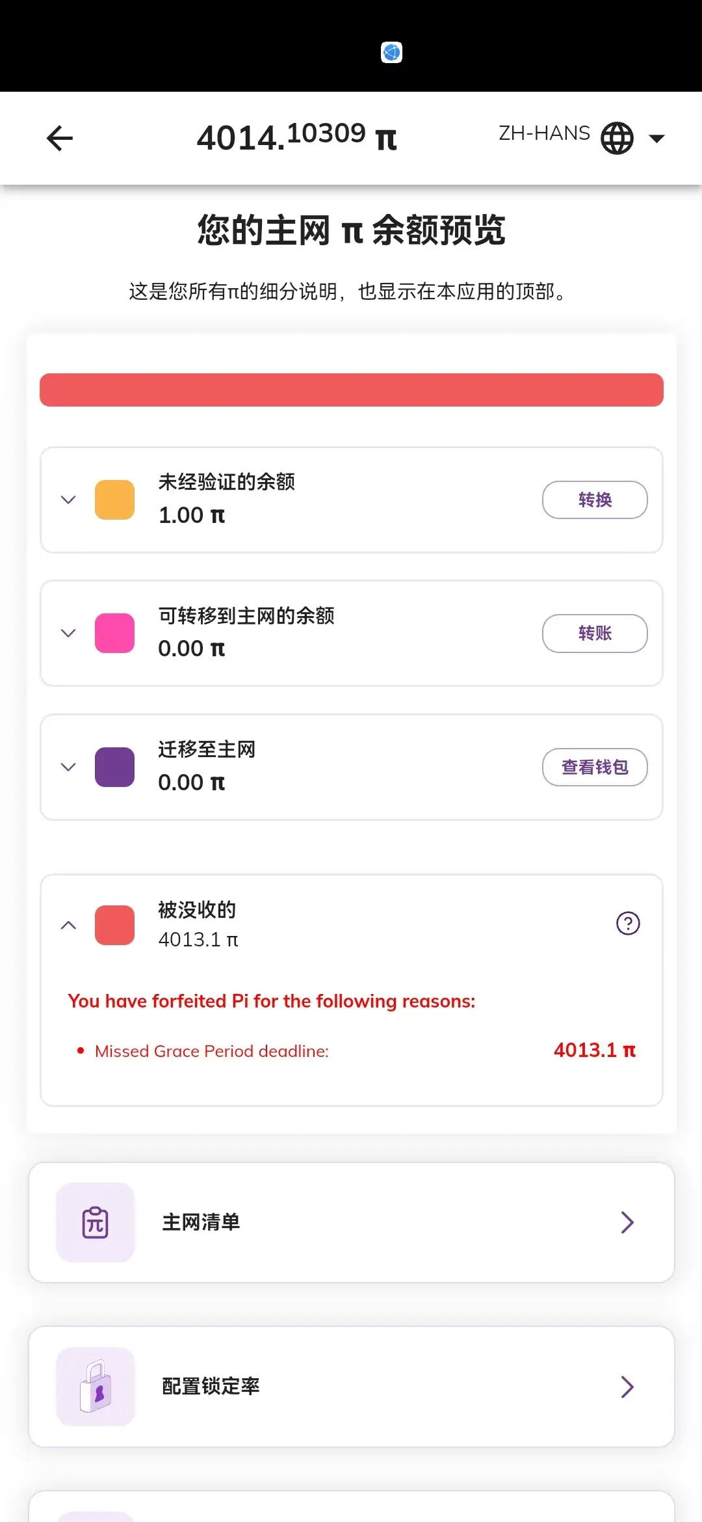This screenshot has width=702, height=1522.
Task: Click the 转换 convert button
Action: tap(595, 500)
